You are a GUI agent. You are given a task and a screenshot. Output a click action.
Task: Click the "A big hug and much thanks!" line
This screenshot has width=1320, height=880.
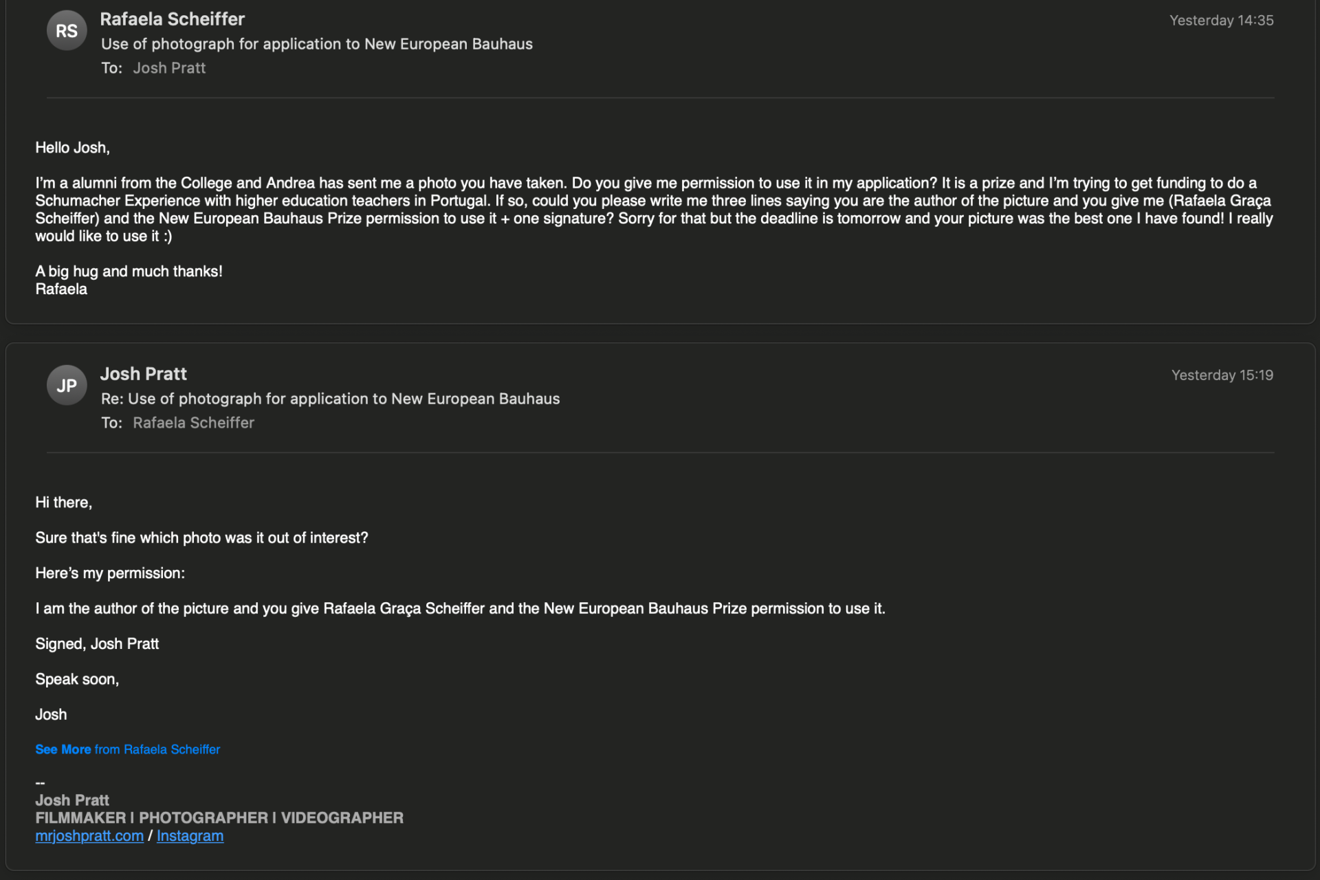[129, 272]
